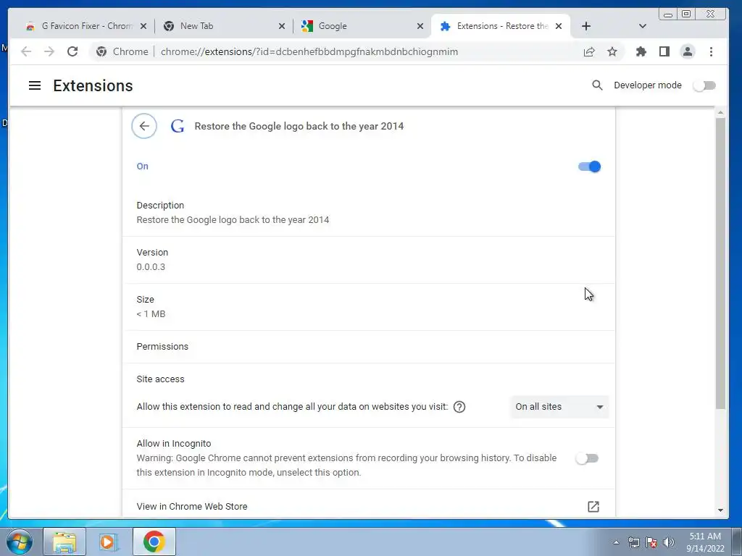
Task: Open the side panel icon
Action: tap(664, 51)
